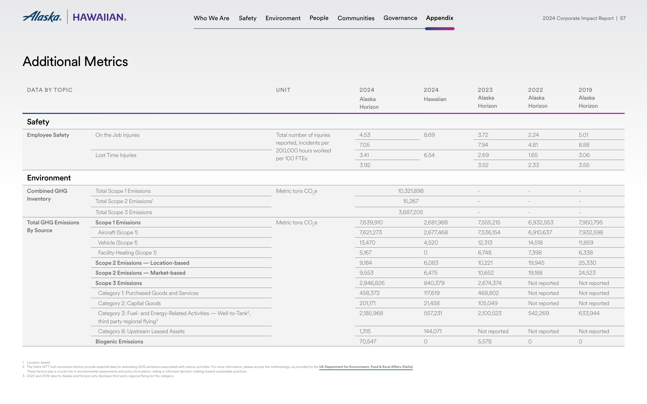The height and width of the screenshot is (404, 647).
Task: Click the Hawaiian Airlines logo
Action: [99, 17]
